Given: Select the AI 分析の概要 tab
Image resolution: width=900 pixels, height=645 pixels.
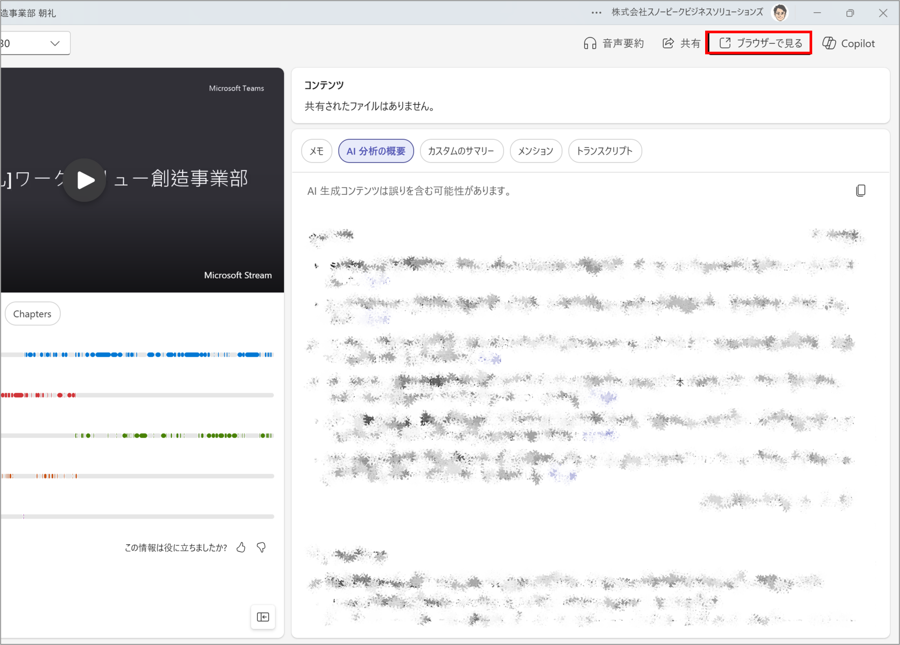Looking at the screenshot, I should coord(376,151).
